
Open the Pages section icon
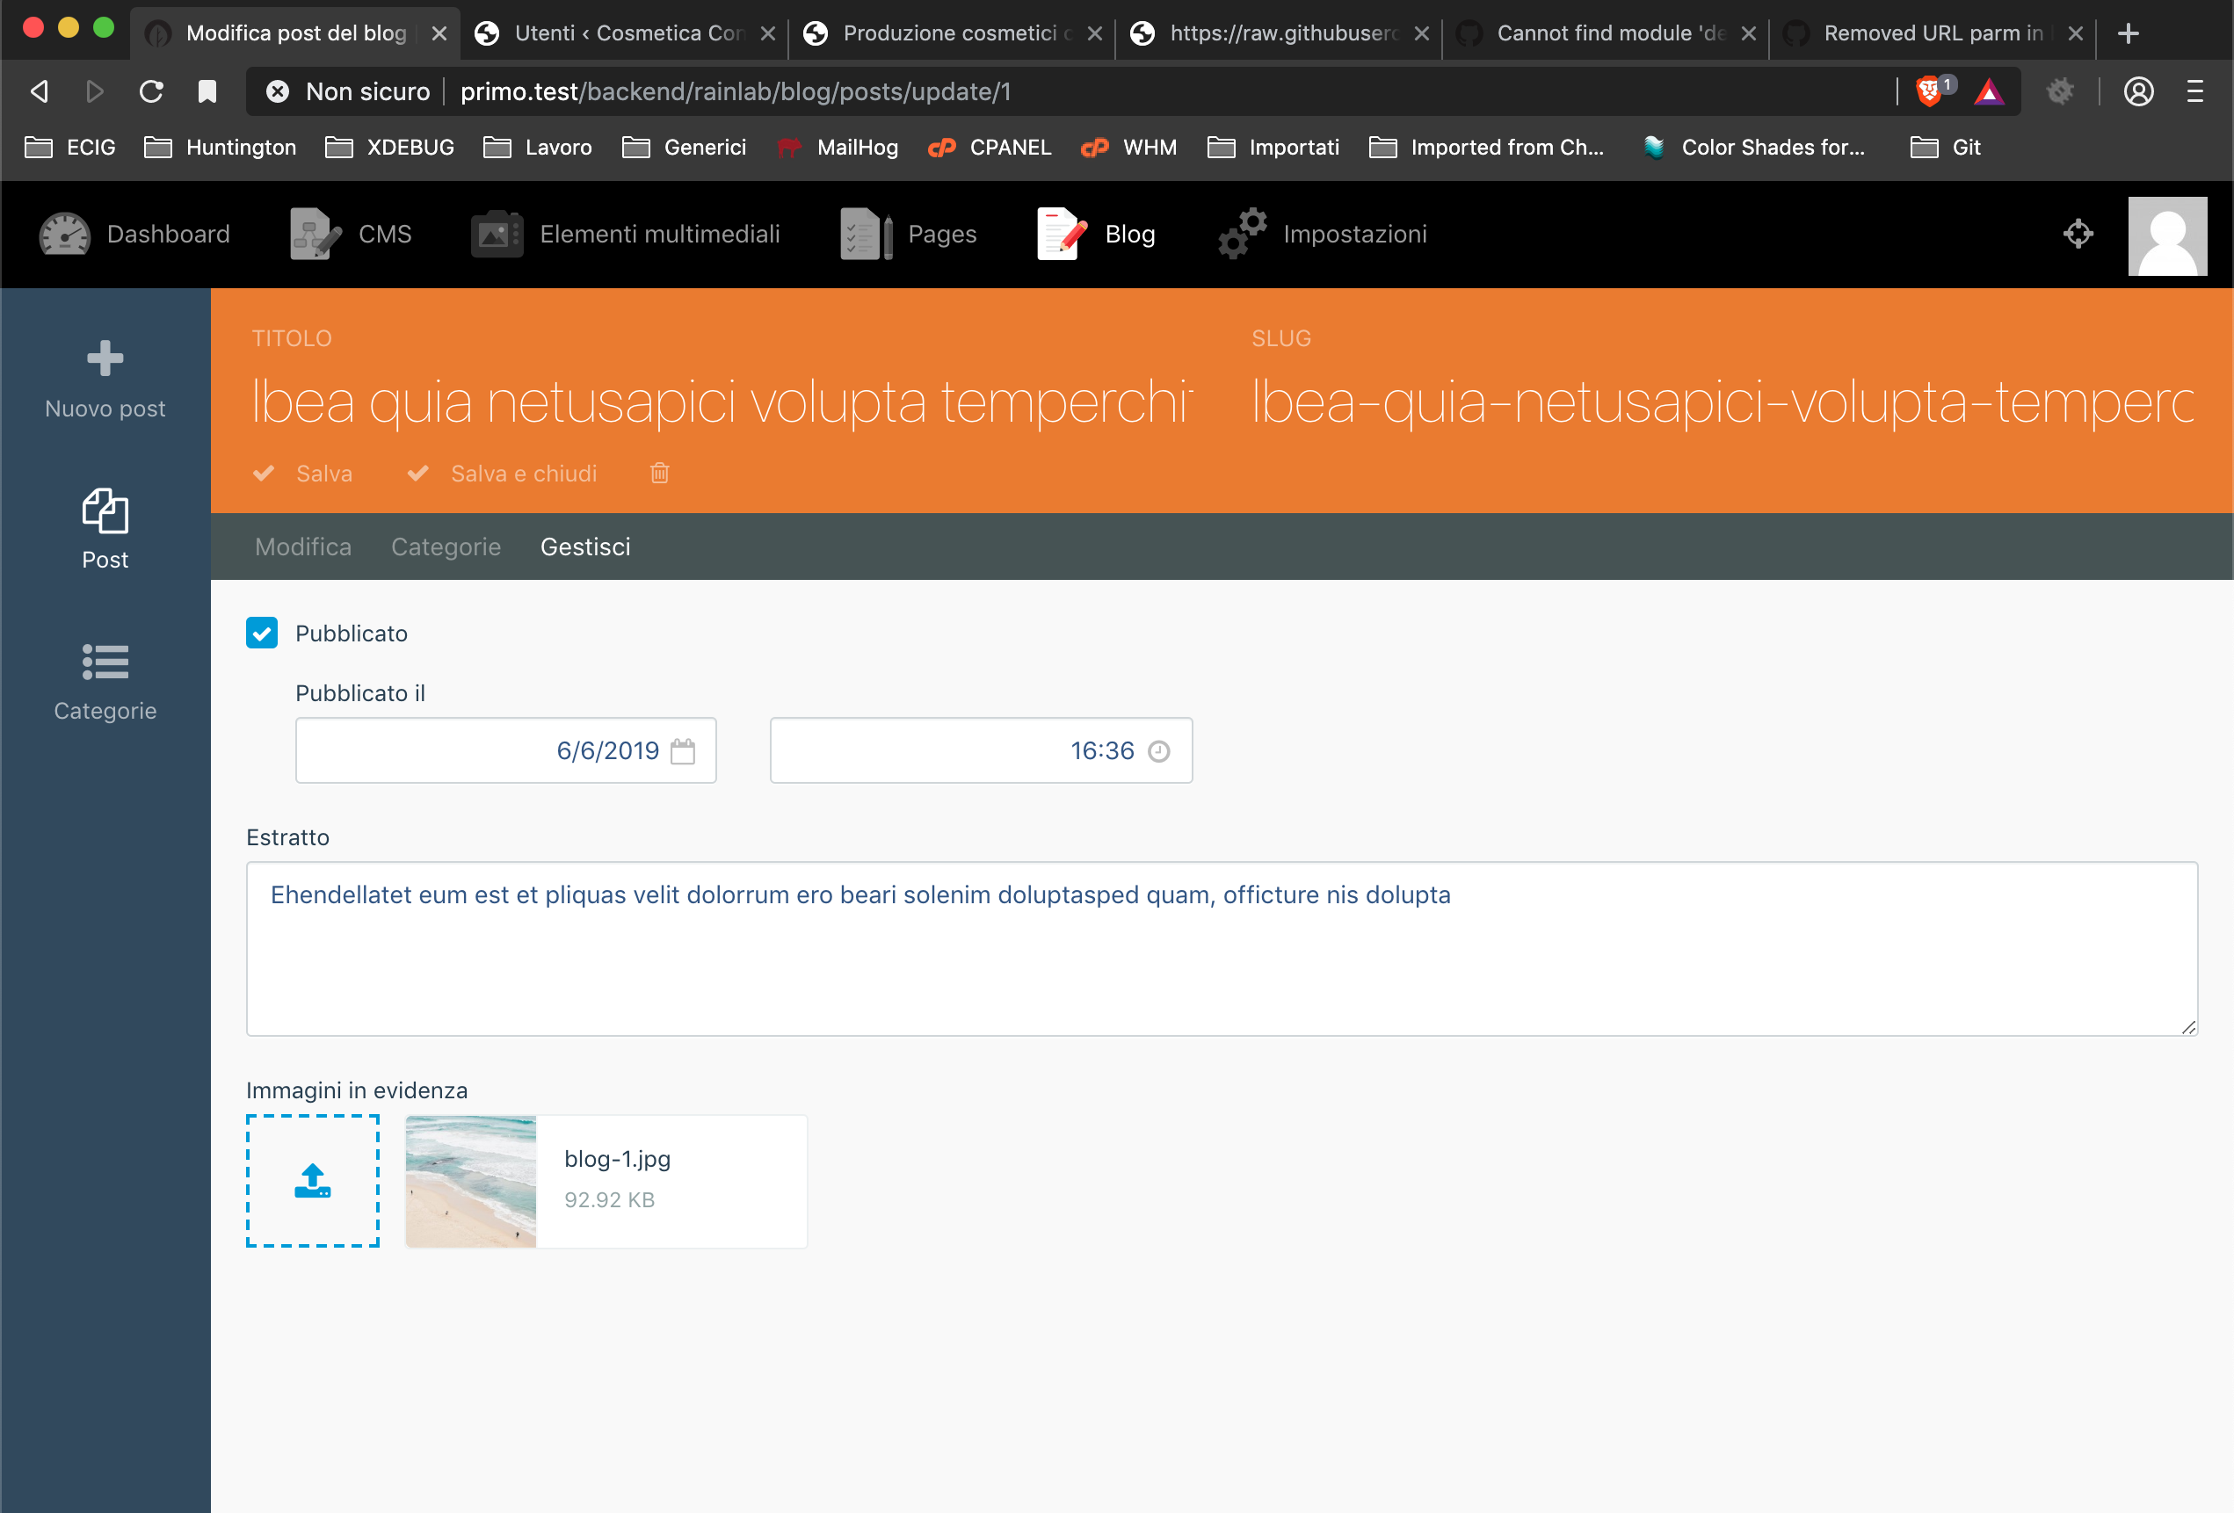tap(863, 234)
